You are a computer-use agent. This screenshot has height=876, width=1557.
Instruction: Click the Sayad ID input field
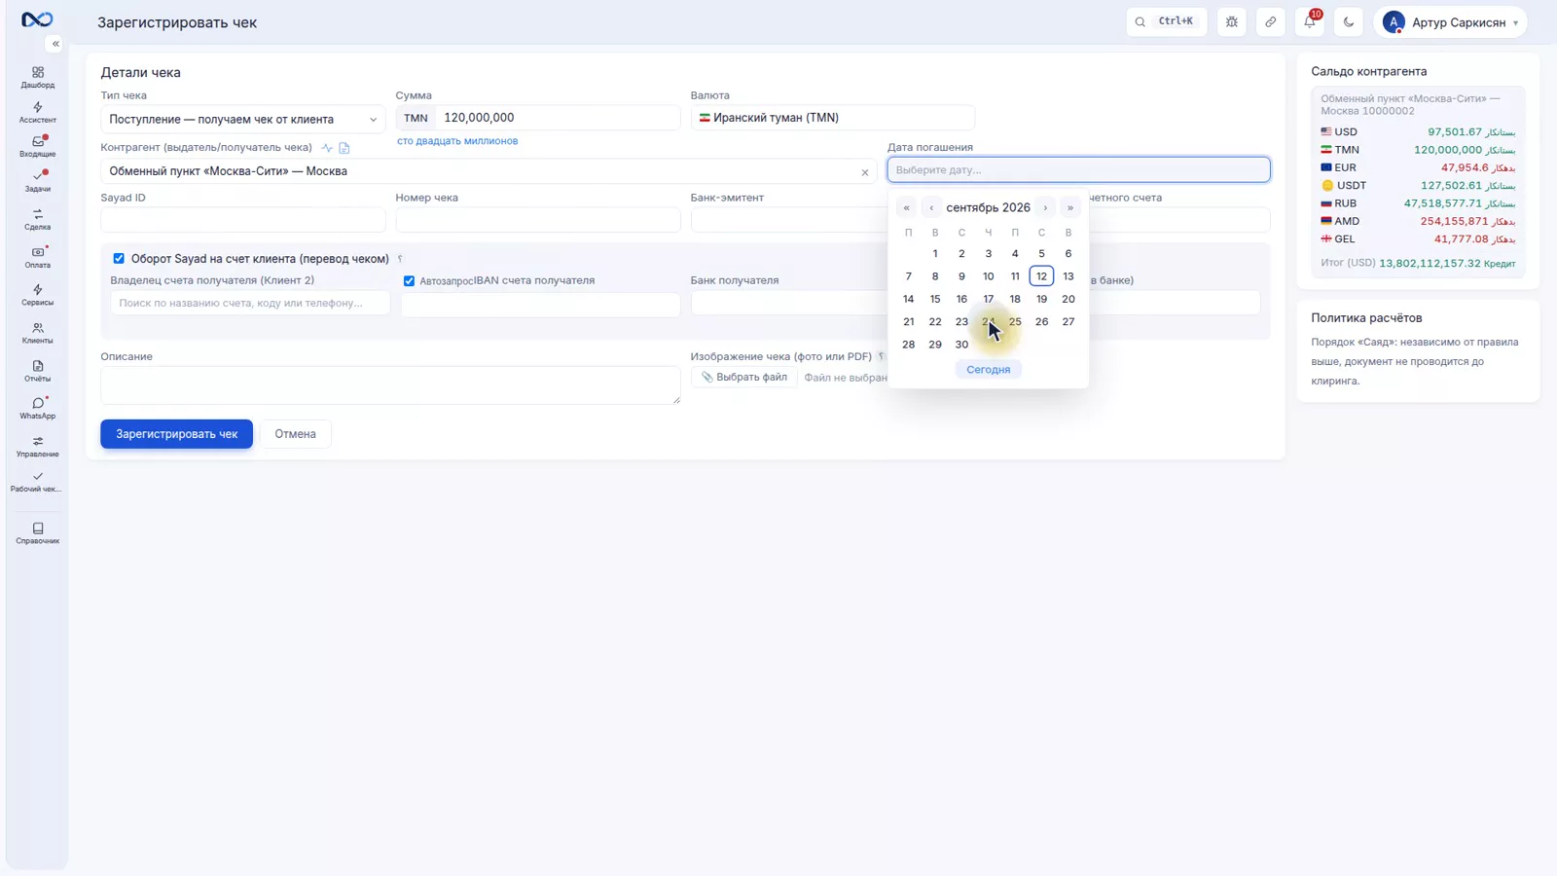pos(243,220)
